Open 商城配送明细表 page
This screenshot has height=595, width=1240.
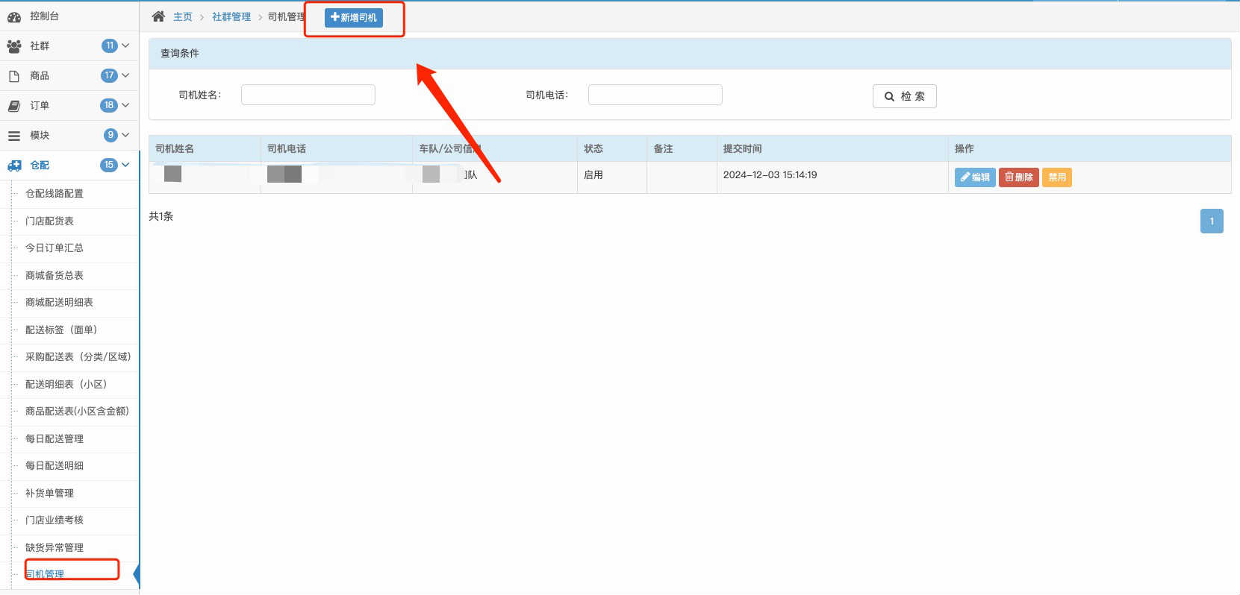click(59, 303)
